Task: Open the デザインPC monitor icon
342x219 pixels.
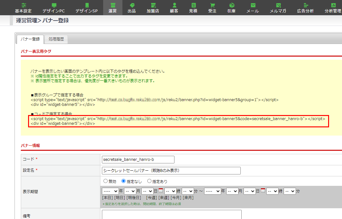Action: 54,5
